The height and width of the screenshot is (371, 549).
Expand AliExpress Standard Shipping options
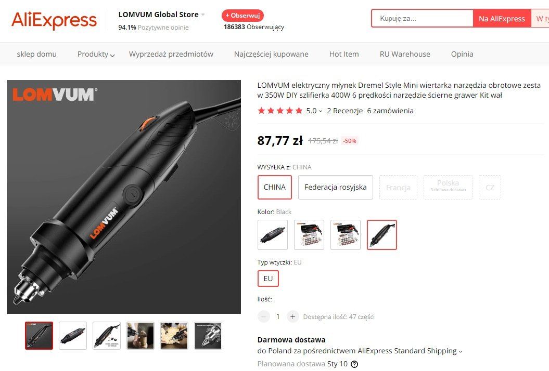[461, 351]
